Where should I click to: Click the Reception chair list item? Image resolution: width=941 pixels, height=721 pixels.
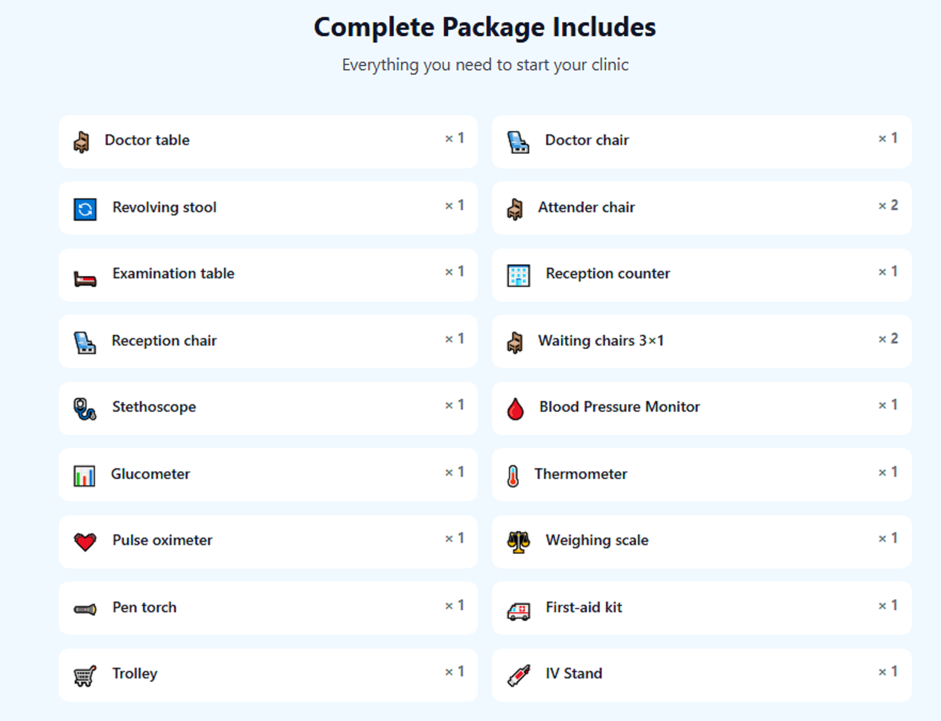268,341
